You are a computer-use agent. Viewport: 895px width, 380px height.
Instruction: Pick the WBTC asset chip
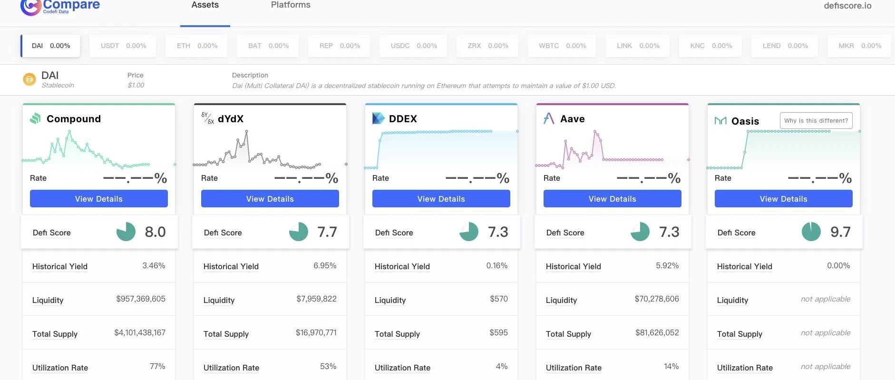click(562, 46)
